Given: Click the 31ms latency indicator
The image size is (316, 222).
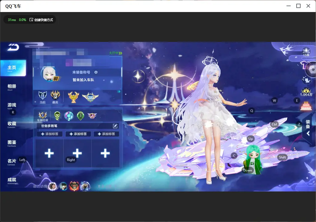Looking at the screenshot, I should click(x=12, y=20).
